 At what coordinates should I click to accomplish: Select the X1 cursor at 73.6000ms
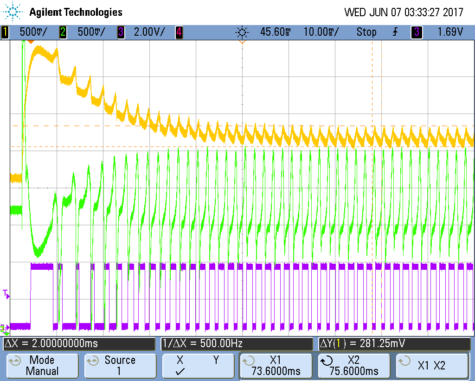coord(276,366)
